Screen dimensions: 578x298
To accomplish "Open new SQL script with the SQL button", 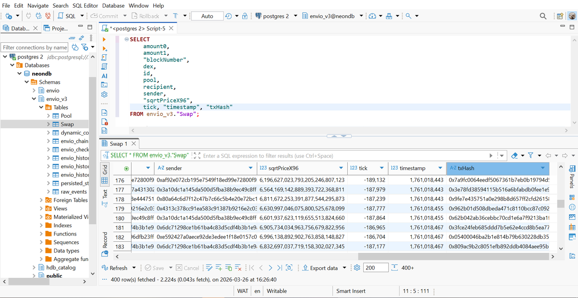I will 66,16.
